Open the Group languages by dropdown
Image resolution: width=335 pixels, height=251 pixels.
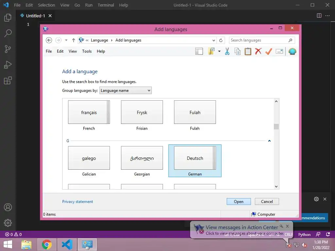point(125,91)
